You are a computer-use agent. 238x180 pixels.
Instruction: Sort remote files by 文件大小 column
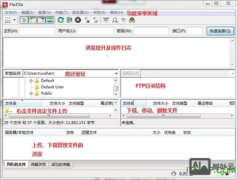[159, 103]
